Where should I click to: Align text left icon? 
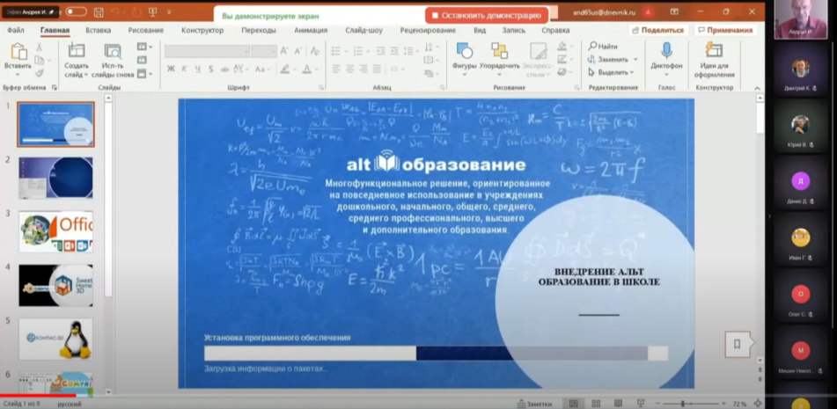coord(335,69)
